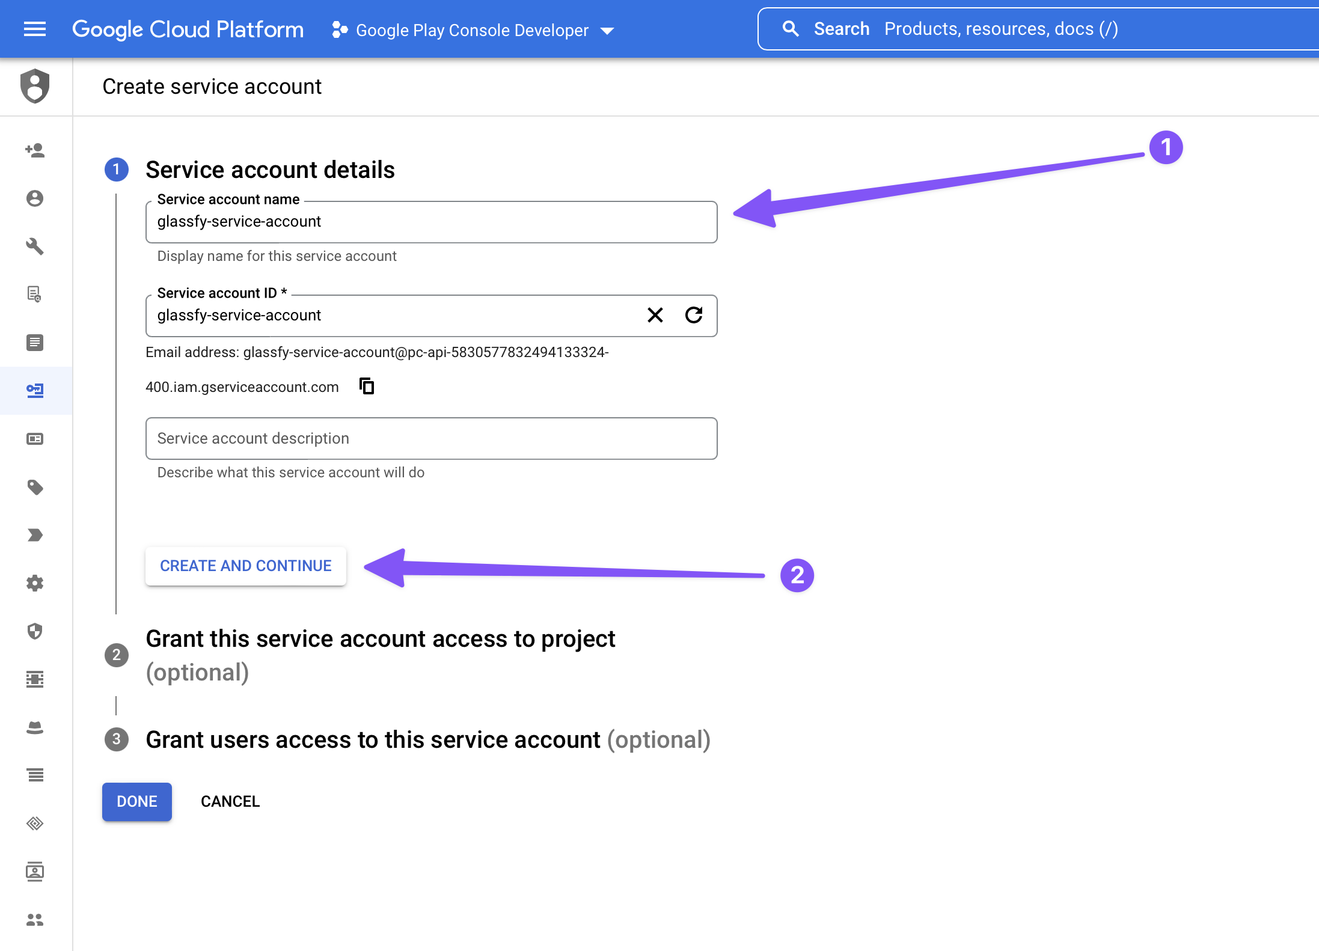Click the IAM add-person sidebar icon
Image resolution: width=1319 pixels, height=951 pixels.
point(35,150)
